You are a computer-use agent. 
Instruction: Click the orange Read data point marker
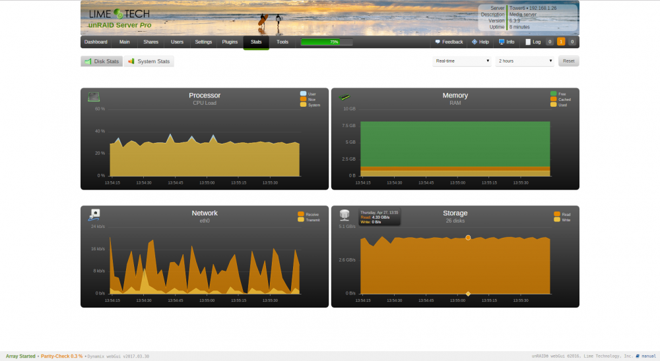pyautogui.click(x=468, y=238)
